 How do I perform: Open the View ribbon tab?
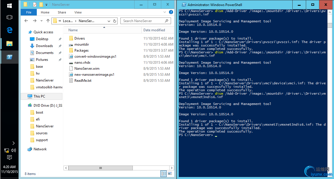[78, 12]
